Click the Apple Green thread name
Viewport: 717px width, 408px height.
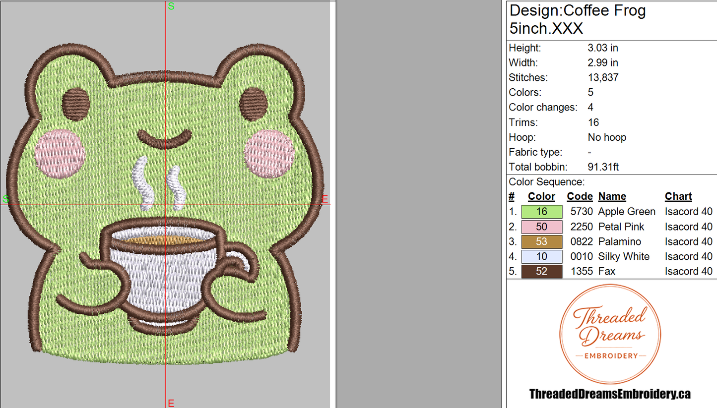[627, 212]
